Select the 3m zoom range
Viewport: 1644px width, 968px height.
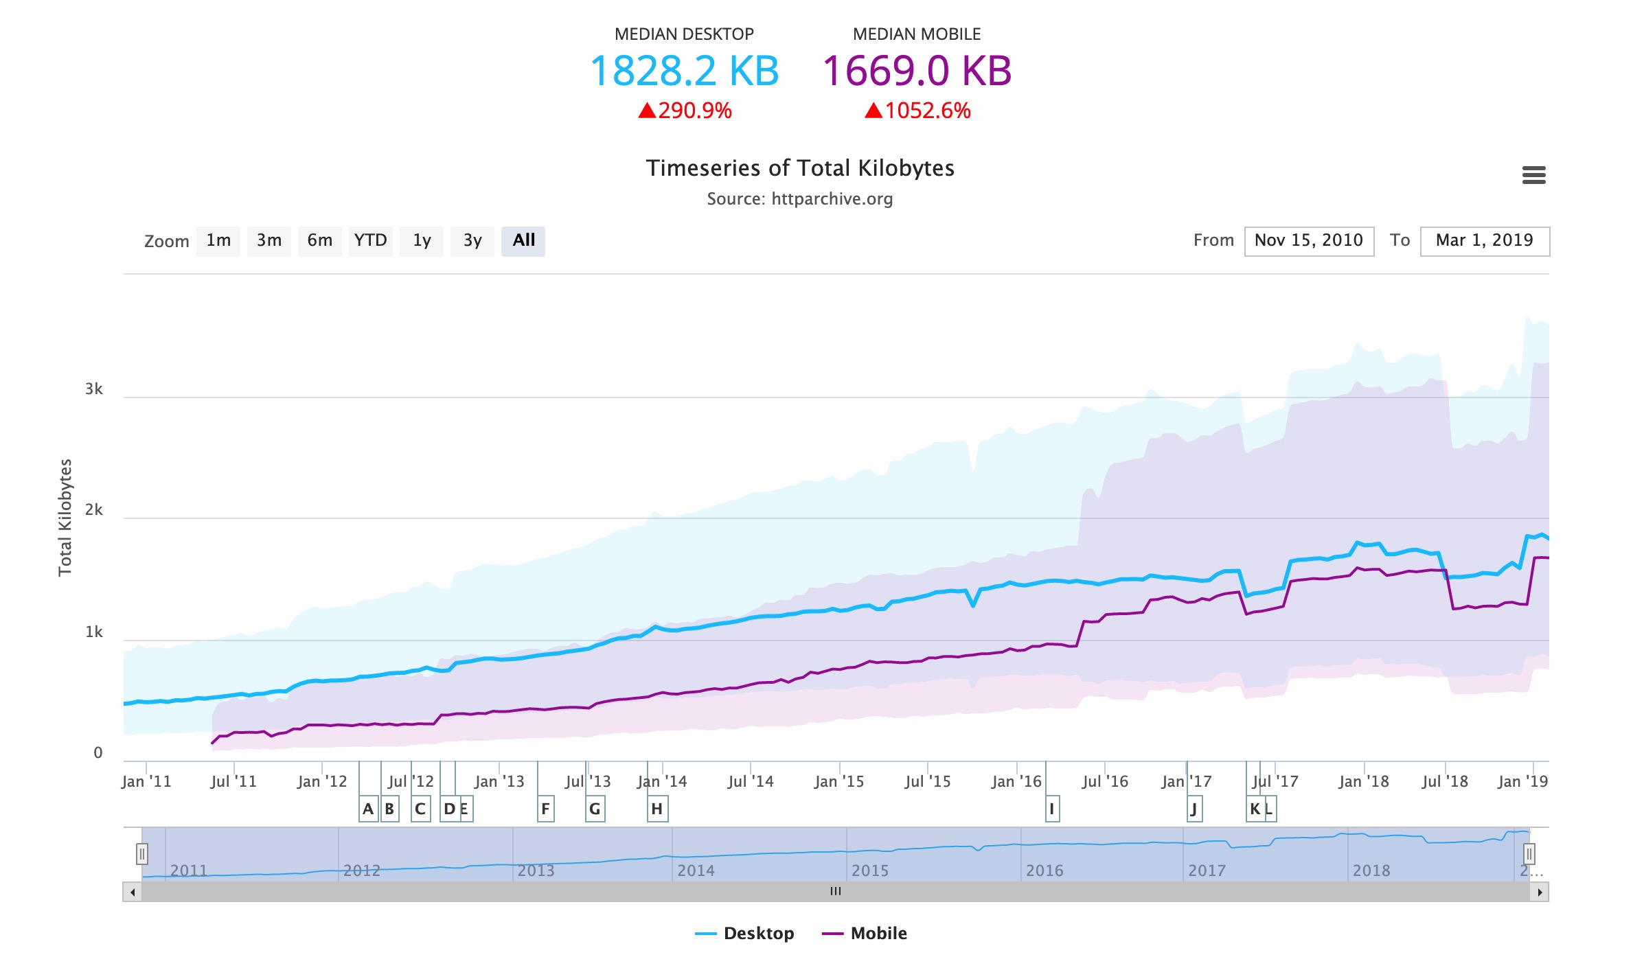click(269, 241)
